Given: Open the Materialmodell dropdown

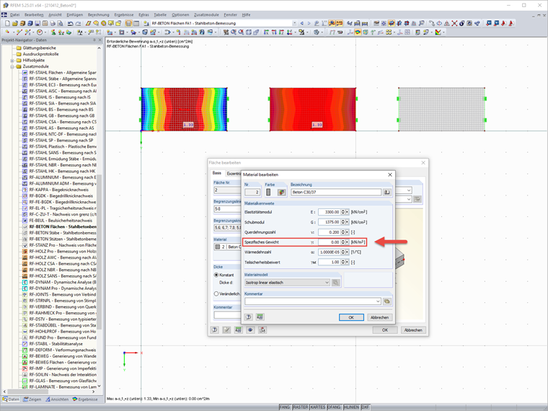Looking at the screenshot, I should (x=327, y=283).
